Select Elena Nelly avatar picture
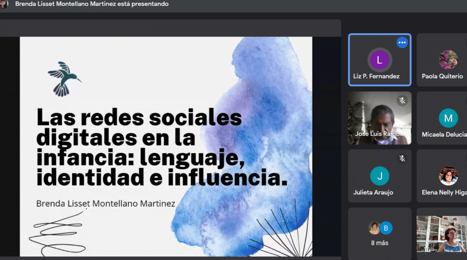Viewport: 467px width, 260px height. click(x=448, y=176)
